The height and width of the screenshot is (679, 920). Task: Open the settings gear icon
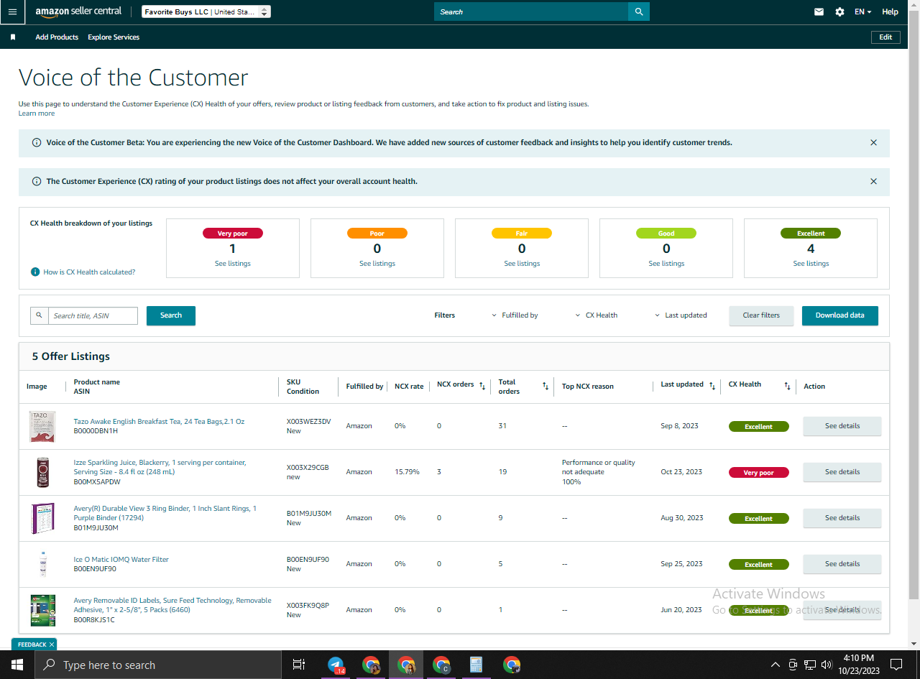tap(839, 11)
